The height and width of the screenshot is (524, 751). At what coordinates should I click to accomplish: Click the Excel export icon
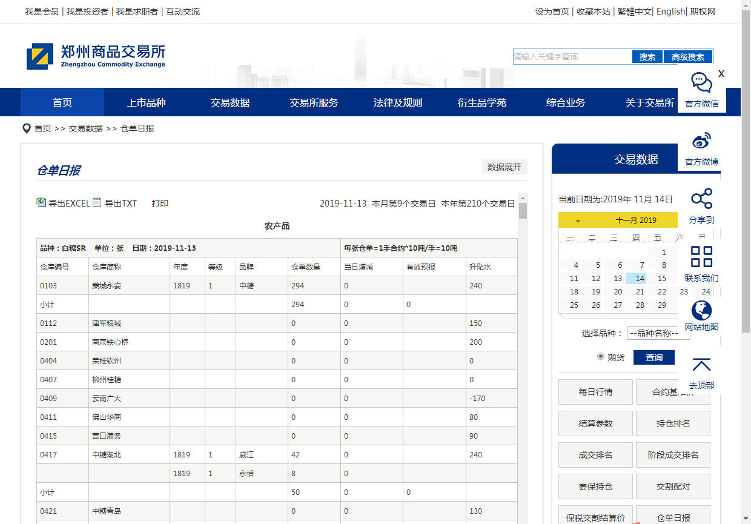41,202
